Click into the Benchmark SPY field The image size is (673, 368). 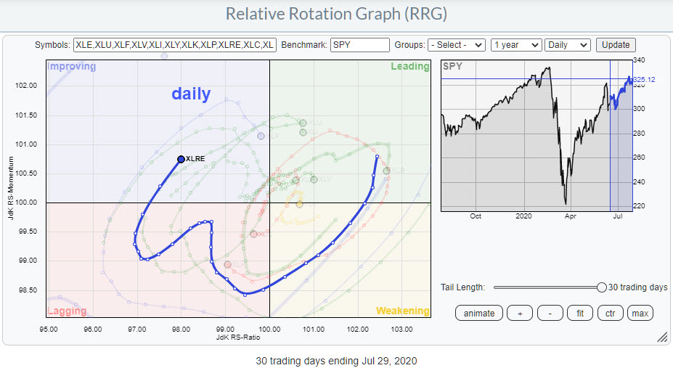[359, 45]
